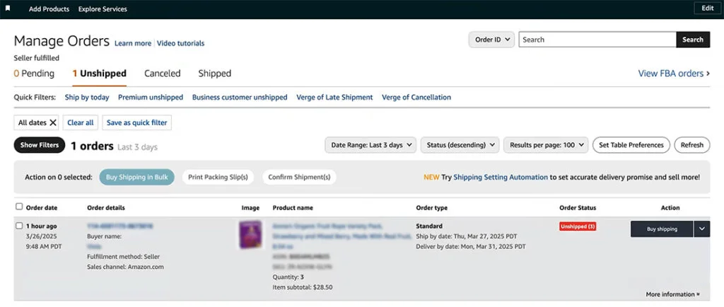Apply Business customer unshipped quick filter
Viewport: 724px width, 307px height.
coord(240,98)
